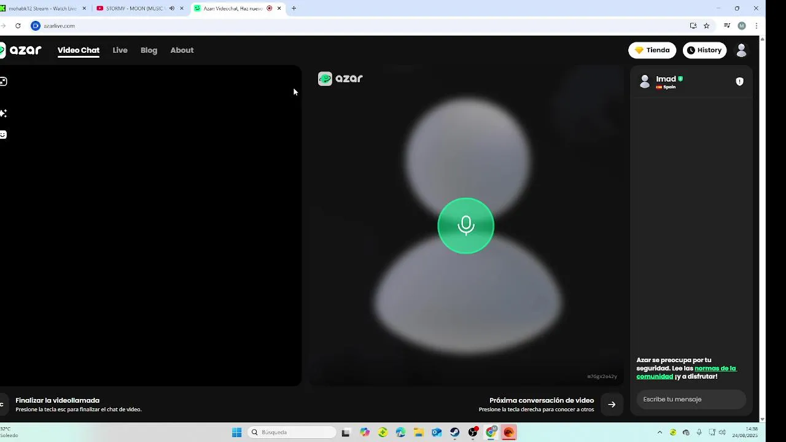Mute the STORMY tab via speaker icon
This screenshot has height=442, width=786.
point(171,9)
